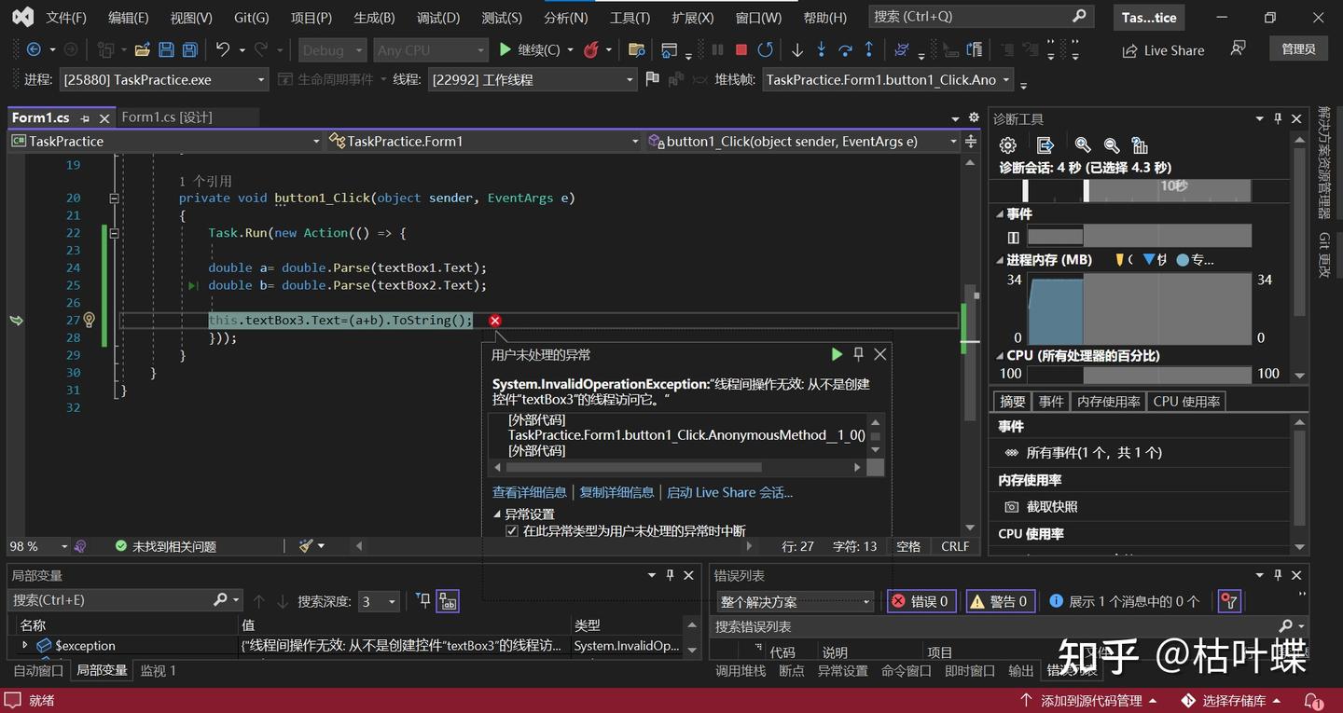1343x713 pixels.
Task: Toggle the Warnings 0 filter button
Action: [x=1000, y=601]
